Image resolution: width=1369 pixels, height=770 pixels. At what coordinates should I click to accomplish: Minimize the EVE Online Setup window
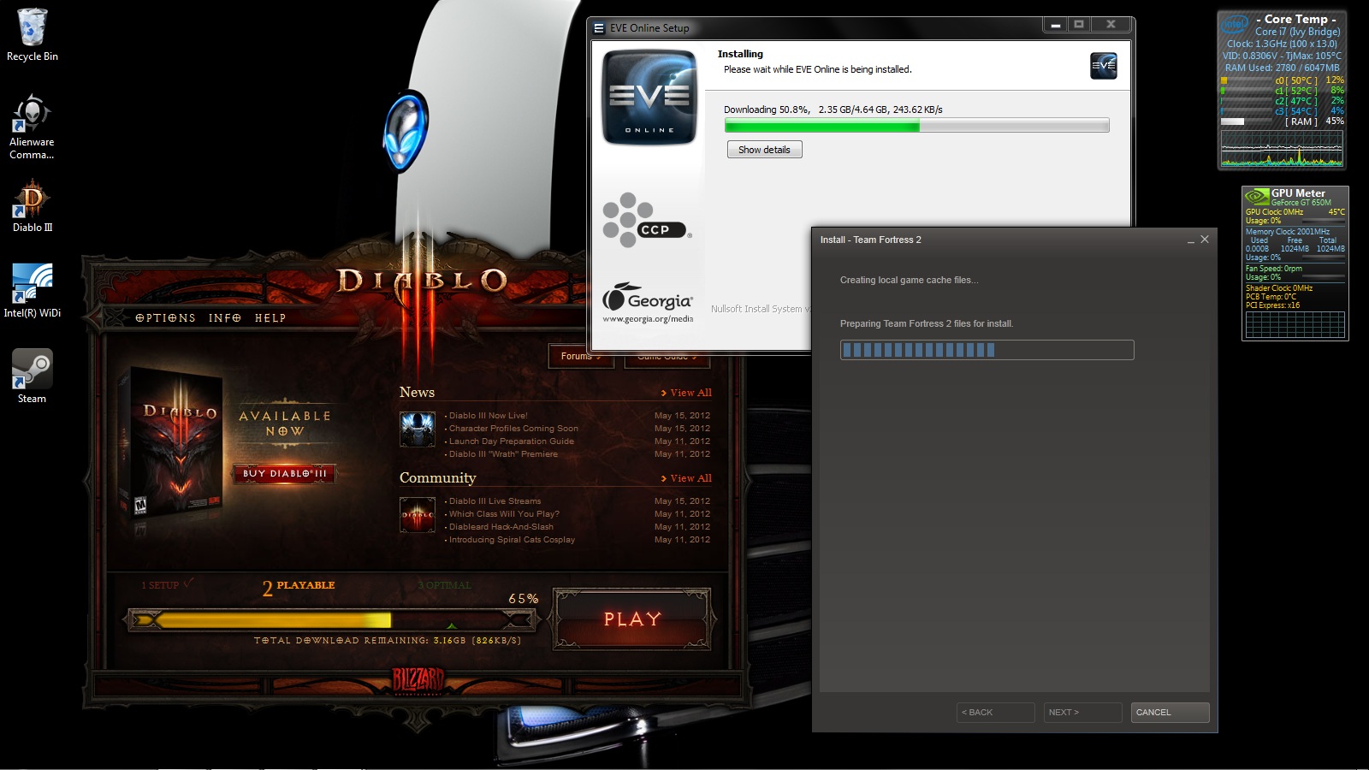(x=1056, y=25)
